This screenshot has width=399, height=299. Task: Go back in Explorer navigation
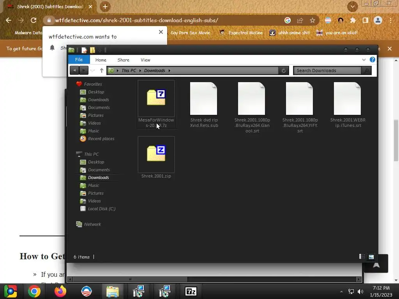[x=74, y=70]
